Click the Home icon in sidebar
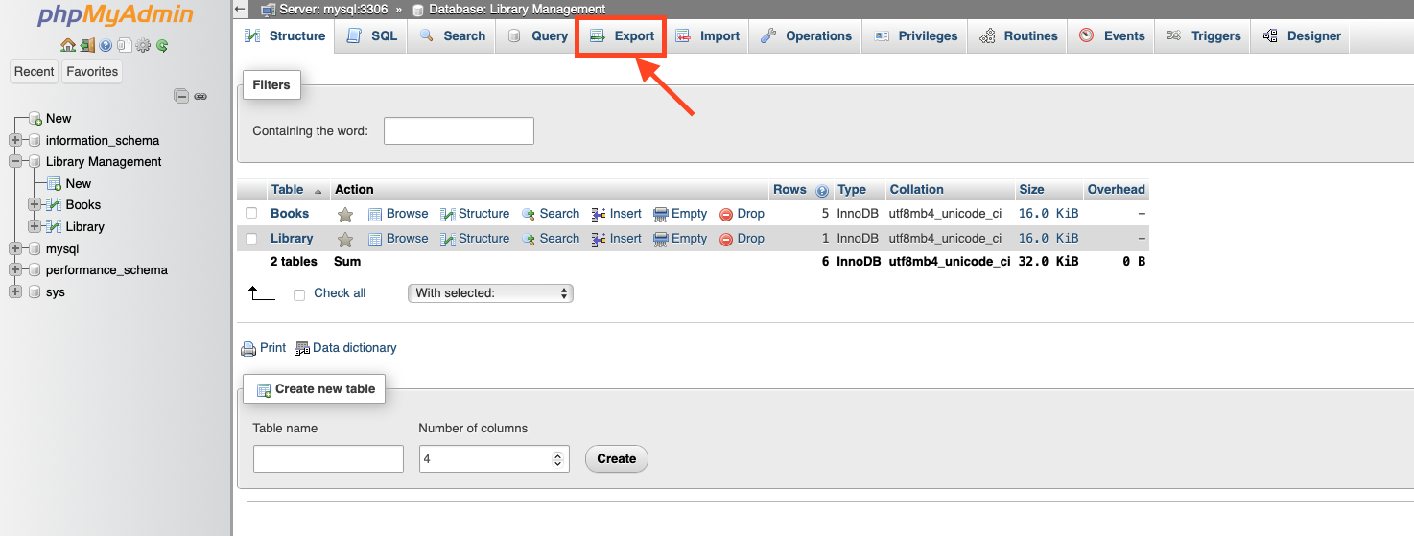Viewport: 1414px width, 536px height. pos(67,45)
